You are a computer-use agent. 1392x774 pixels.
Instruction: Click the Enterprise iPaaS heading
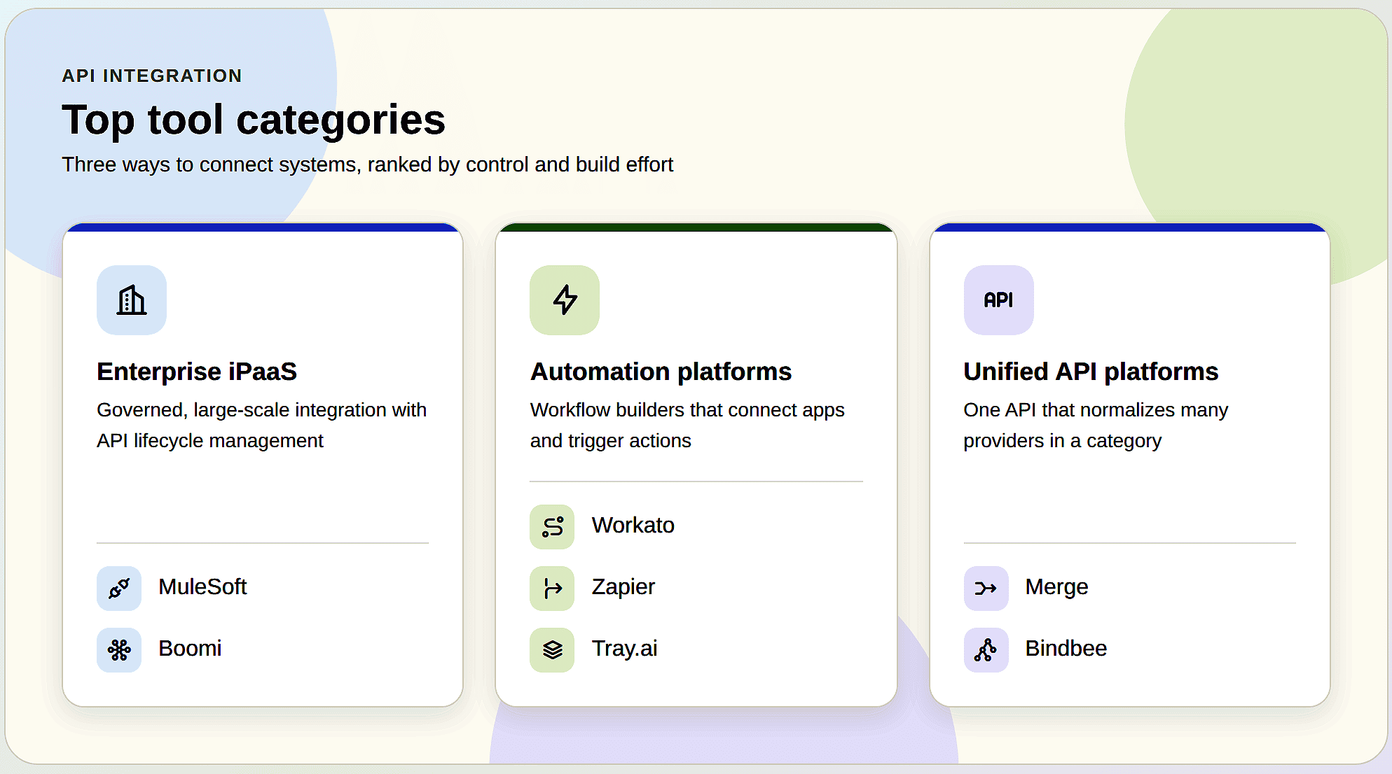pos(197,372)
